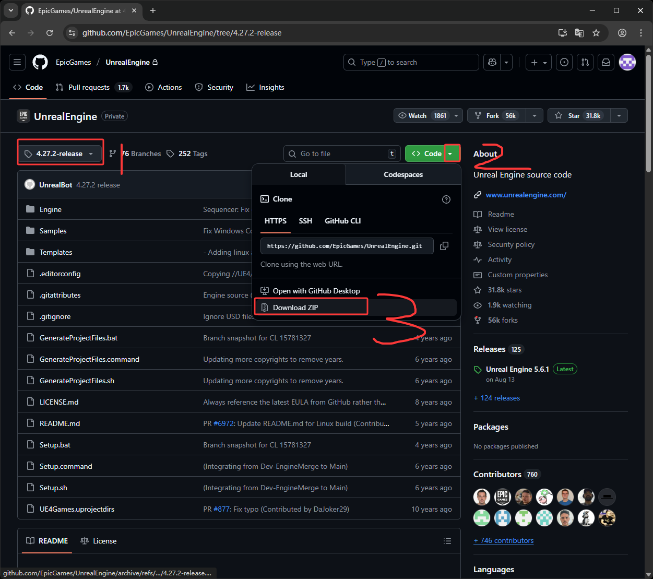Select the HTTPS clone option
653x579 pixels.
point(276,221)
